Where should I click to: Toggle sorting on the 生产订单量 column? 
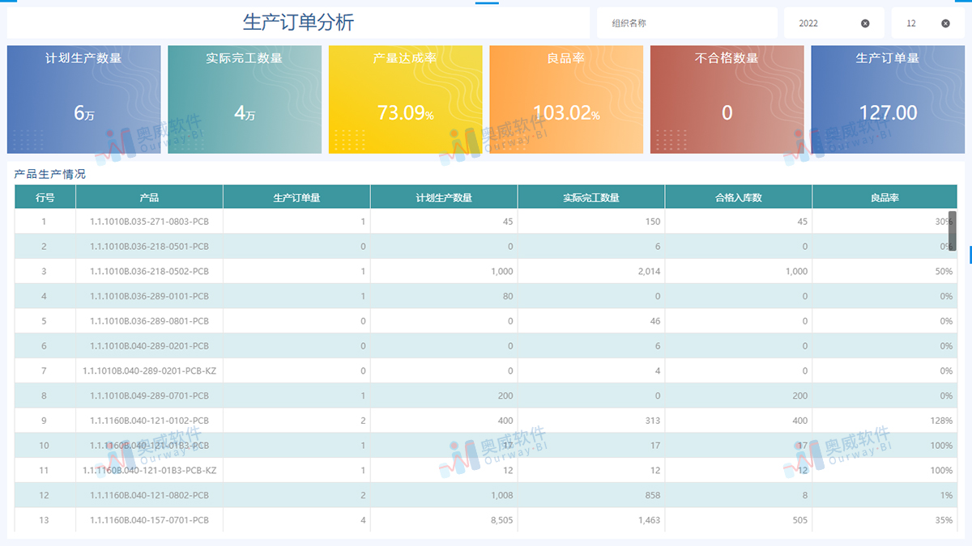296,197
